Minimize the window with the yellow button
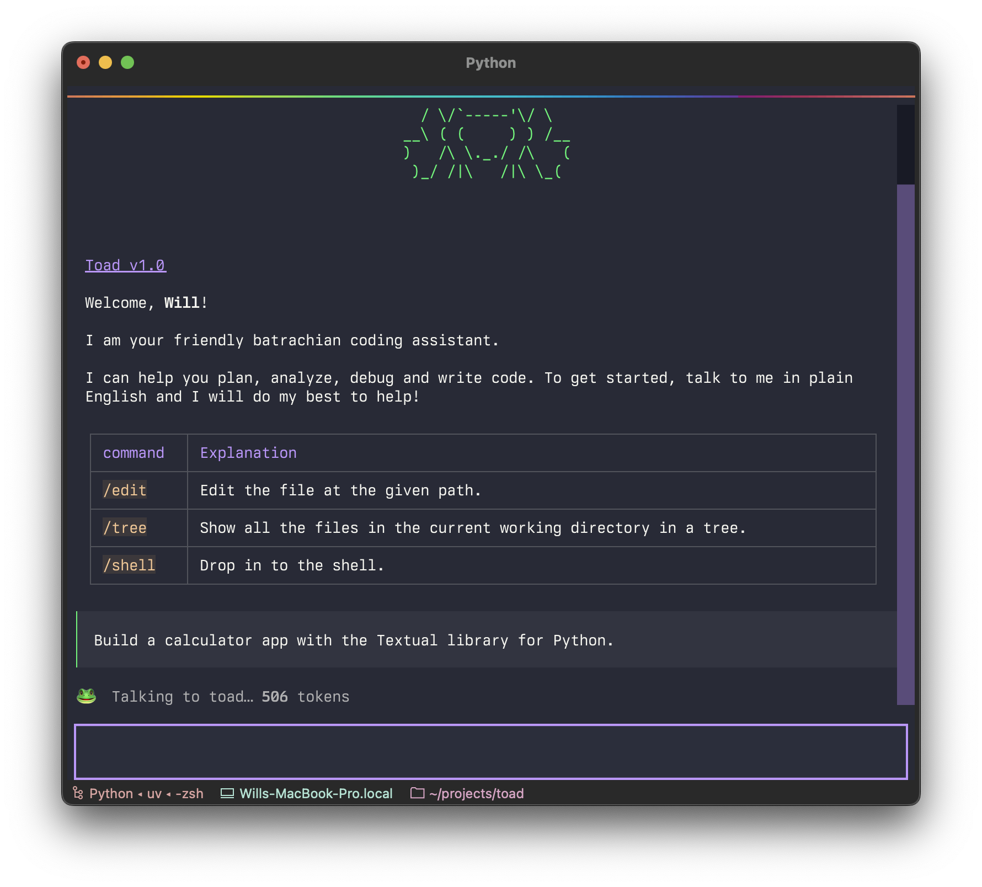982x887 pixels. coord(105,62)
